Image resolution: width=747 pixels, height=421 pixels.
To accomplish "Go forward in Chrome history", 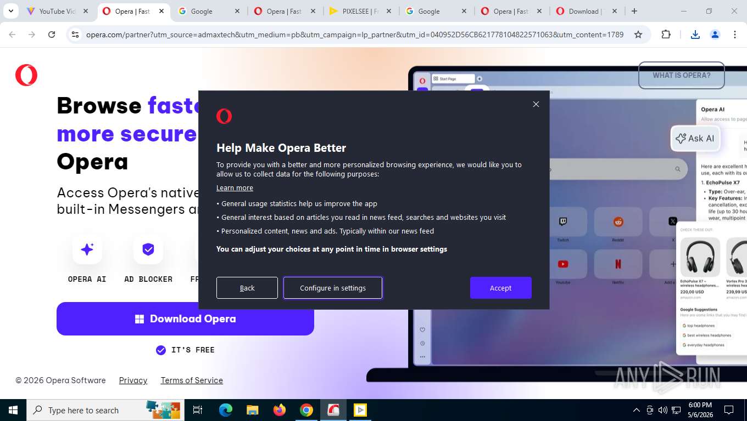I will tap(32, 35).
